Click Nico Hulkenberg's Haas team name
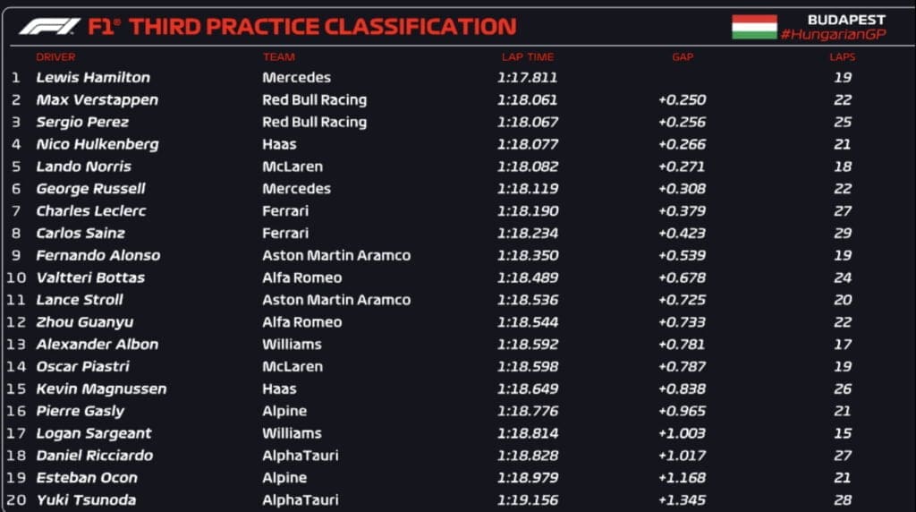 click(x=279, y=144)
